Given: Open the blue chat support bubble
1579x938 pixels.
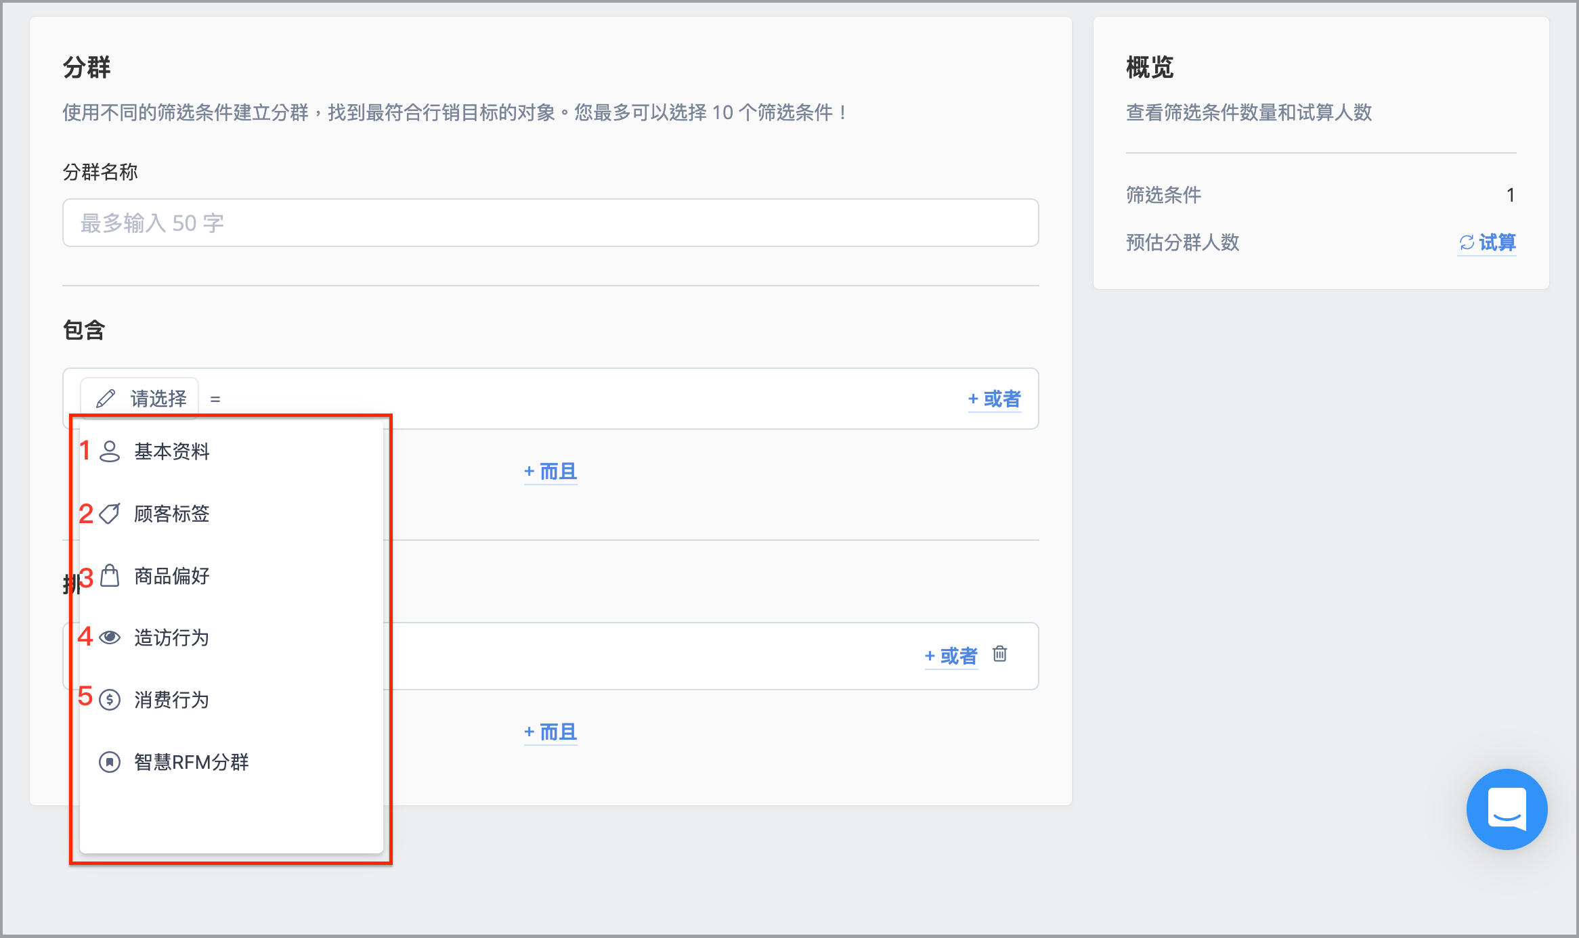Looking at the screenshot, I should pyautogui.click(x=1507, y=809).
